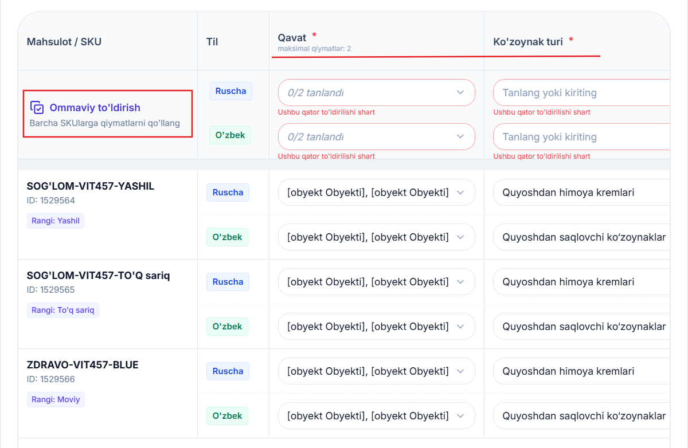
Task: Click the Ruscha badge for ZDRAVO-VIT457-BLUE
Action: [x=228, y=371]
